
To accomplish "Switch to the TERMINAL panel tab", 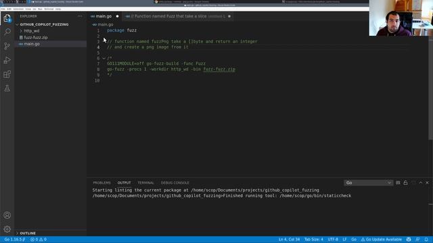I will [x=146, y=183].
